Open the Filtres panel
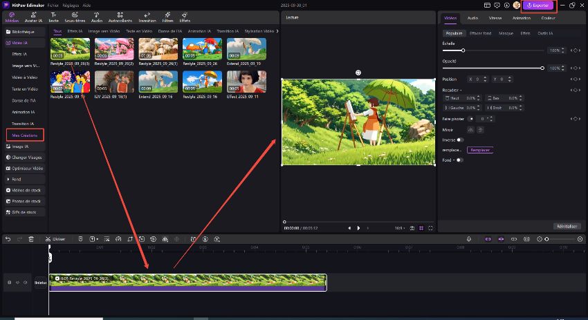588x320 pixels. pos(167,17)
